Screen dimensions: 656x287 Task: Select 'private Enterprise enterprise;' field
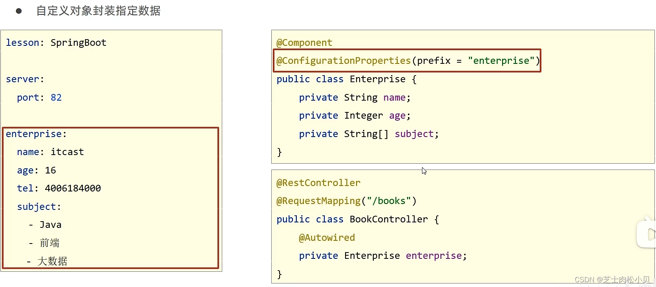point(383,256)
